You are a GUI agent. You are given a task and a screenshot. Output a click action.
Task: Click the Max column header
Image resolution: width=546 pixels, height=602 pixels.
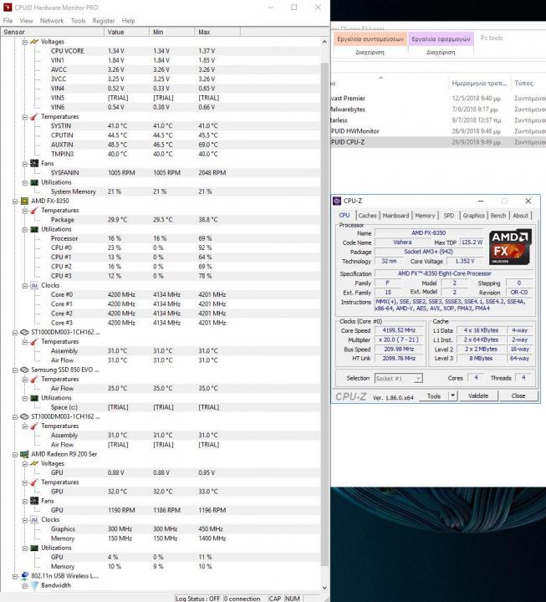(x=217, y=32)
